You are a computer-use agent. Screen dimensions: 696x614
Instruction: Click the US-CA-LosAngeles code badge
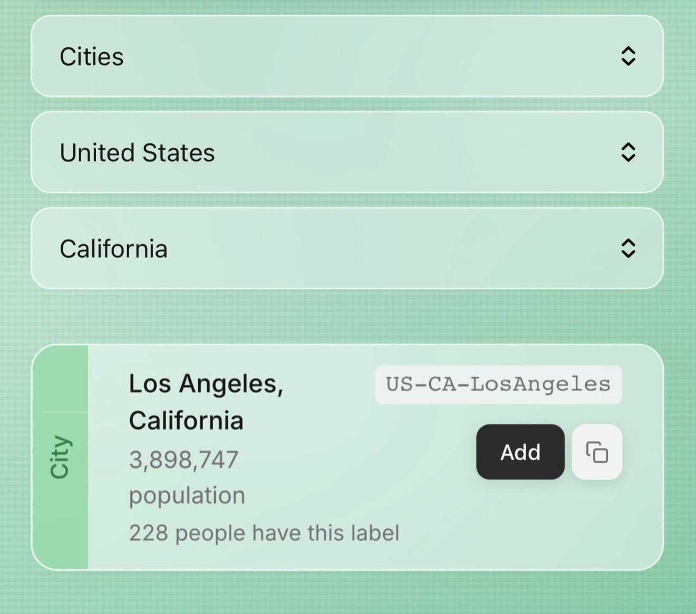pos(498,385)
